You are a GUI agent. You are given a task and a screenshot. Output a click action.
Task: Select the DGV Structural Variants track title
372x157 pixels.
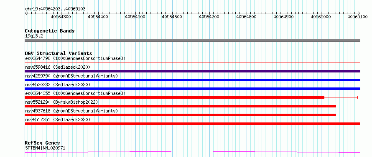59,53
